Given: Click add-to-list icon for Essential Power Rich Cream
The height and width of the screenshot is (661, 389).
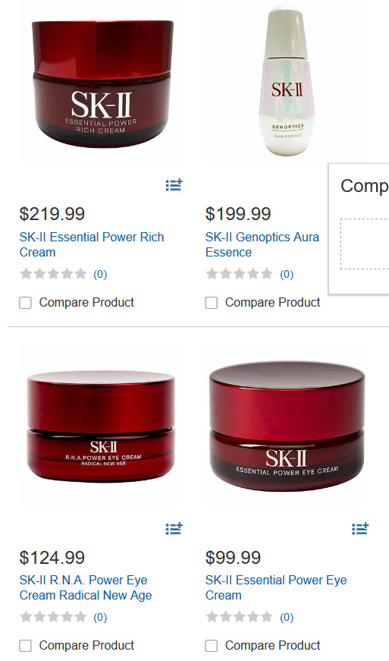Looking at the screenshot, I should (174, 184).
